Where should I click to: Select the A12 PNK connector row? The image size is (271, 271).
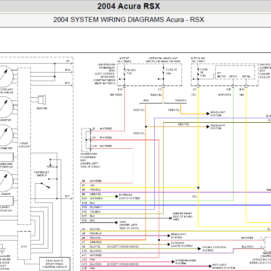(89, 260)
